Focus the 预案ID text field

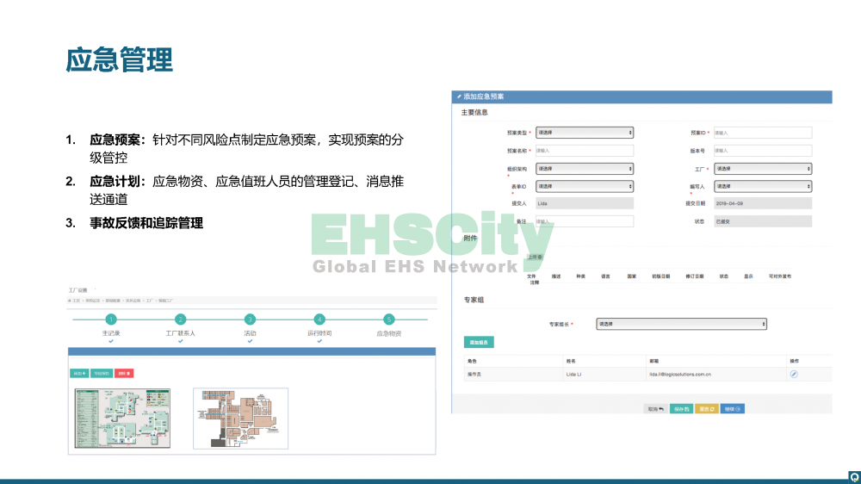pos(762,133)
